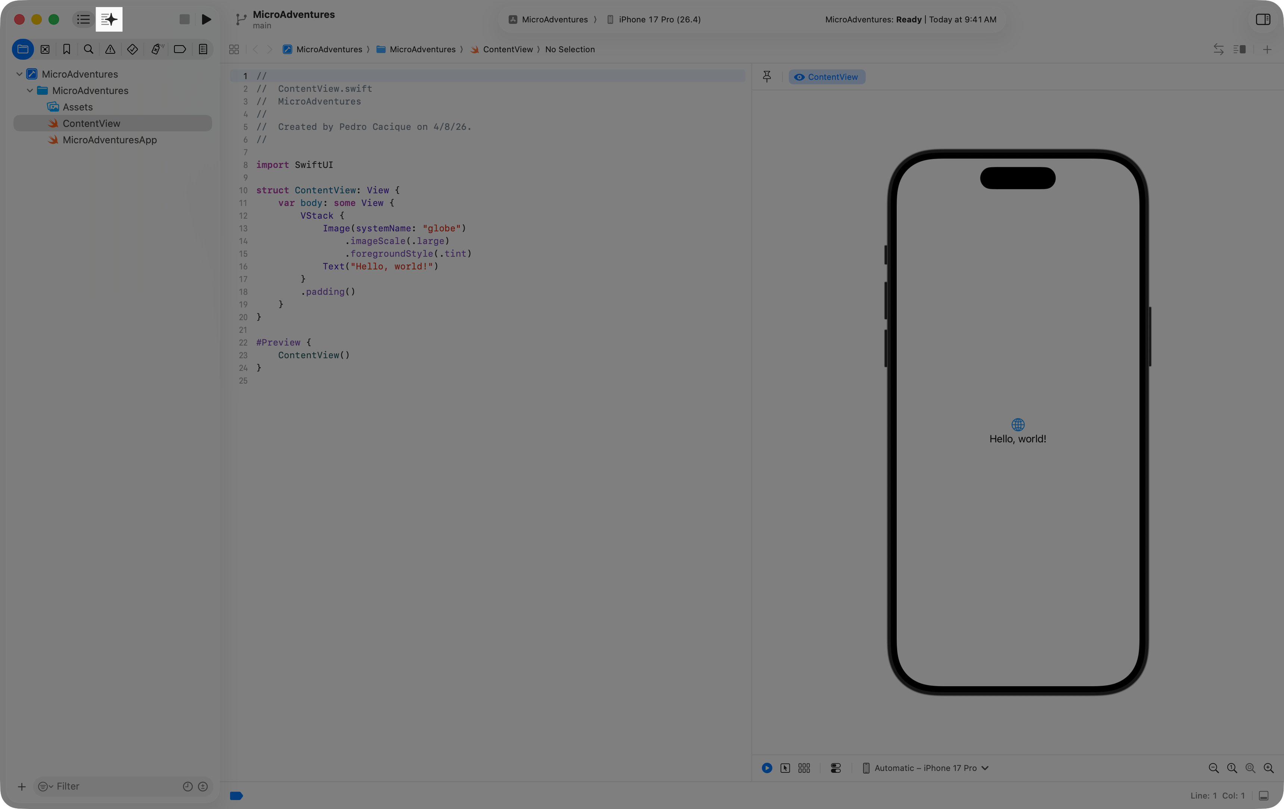This screenshot has width=1284, height=809.
Task: Open the coding assistant sparkle button
Action: pos(109,19)
